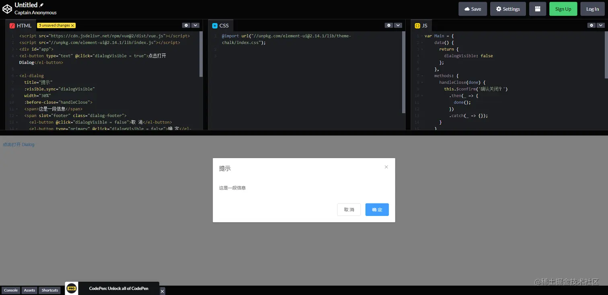Collapse the data() block in JS

pos(421,43)
